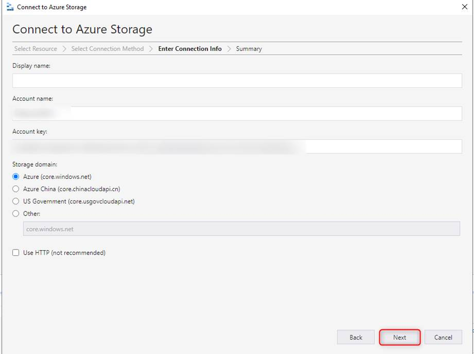Go to the Select Connection Method step
Screen dimensions: 474x354
108,49
